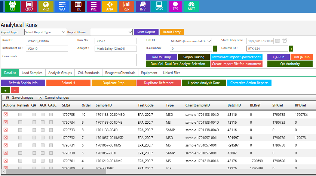Click the Save changes disk icon
The image size is (316, 176).
[x=7, y=98]
